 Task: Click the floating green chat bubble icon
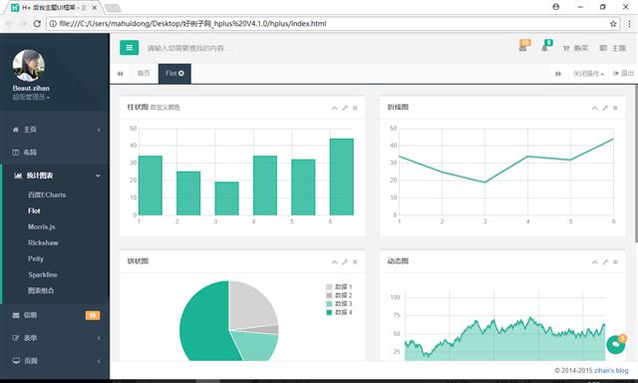click(616, 345)
